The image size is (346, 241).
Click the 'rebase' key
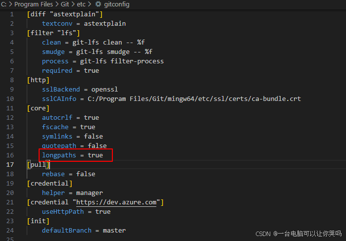[53, 174]
